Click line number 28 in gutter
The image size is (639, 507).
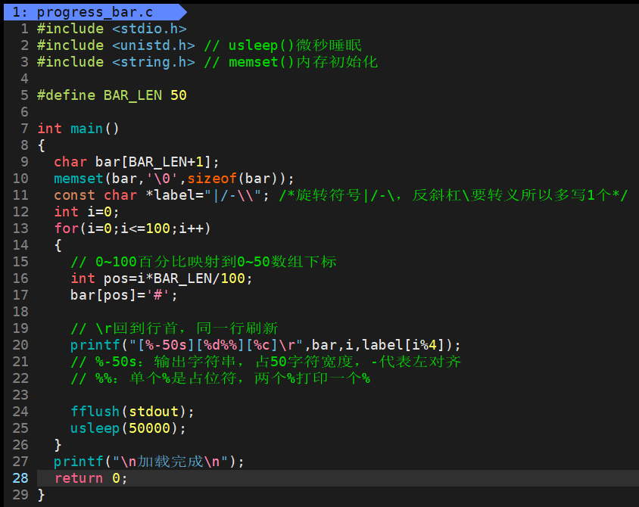tap(20, 478)
